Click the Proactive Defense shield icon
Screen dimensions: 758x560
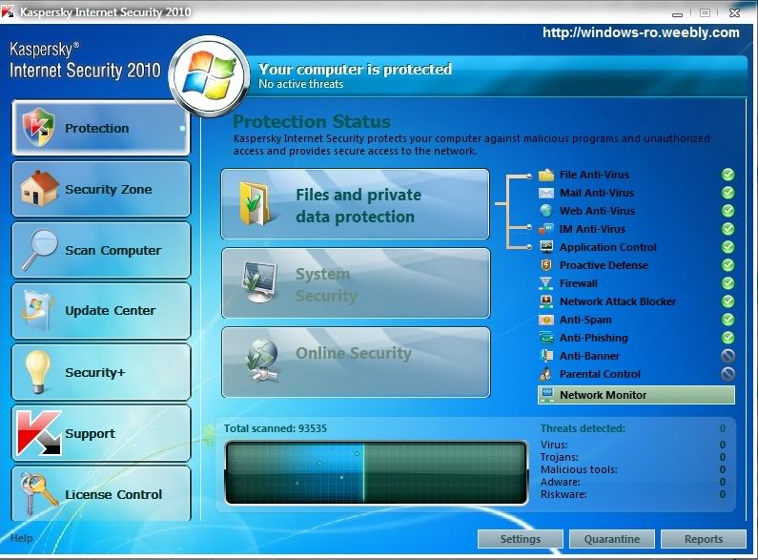point(546,265)
